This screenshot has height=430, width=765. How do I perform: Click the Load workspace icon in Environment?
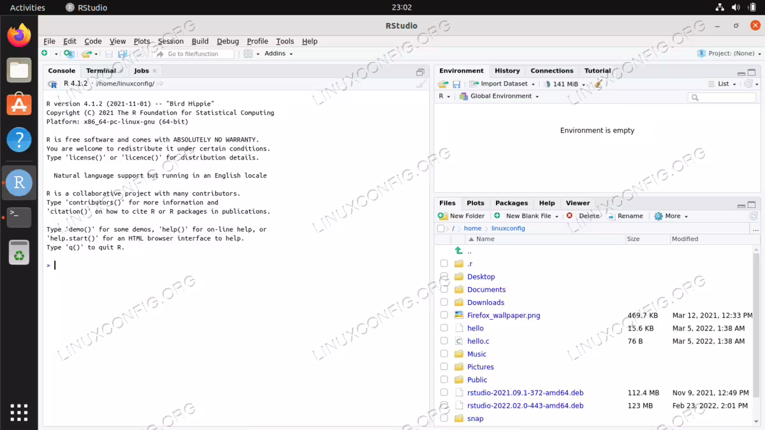443,84
